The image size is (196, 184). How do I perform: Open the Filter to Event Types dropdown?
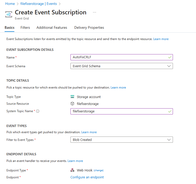click(122, 140)
